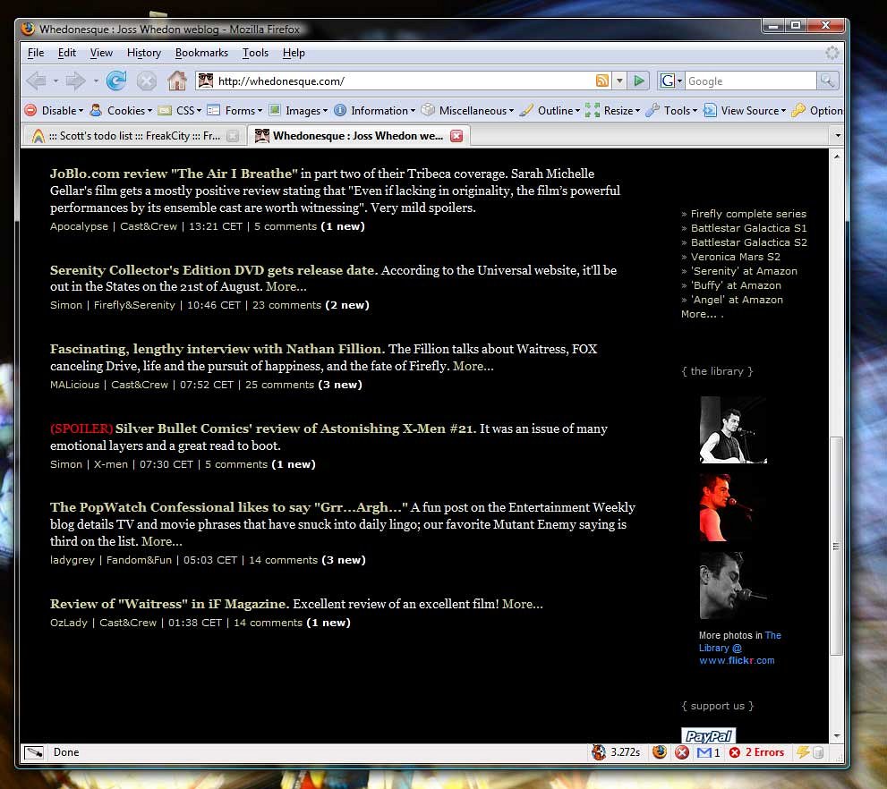
Task: Click the first guitarist photo thumbnail
Action: pos(733,430)
